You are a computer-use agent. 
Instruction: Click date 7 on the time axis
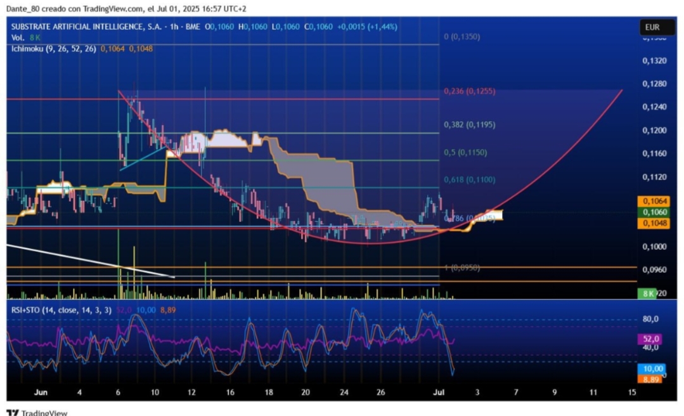click(x=516, y=392)
